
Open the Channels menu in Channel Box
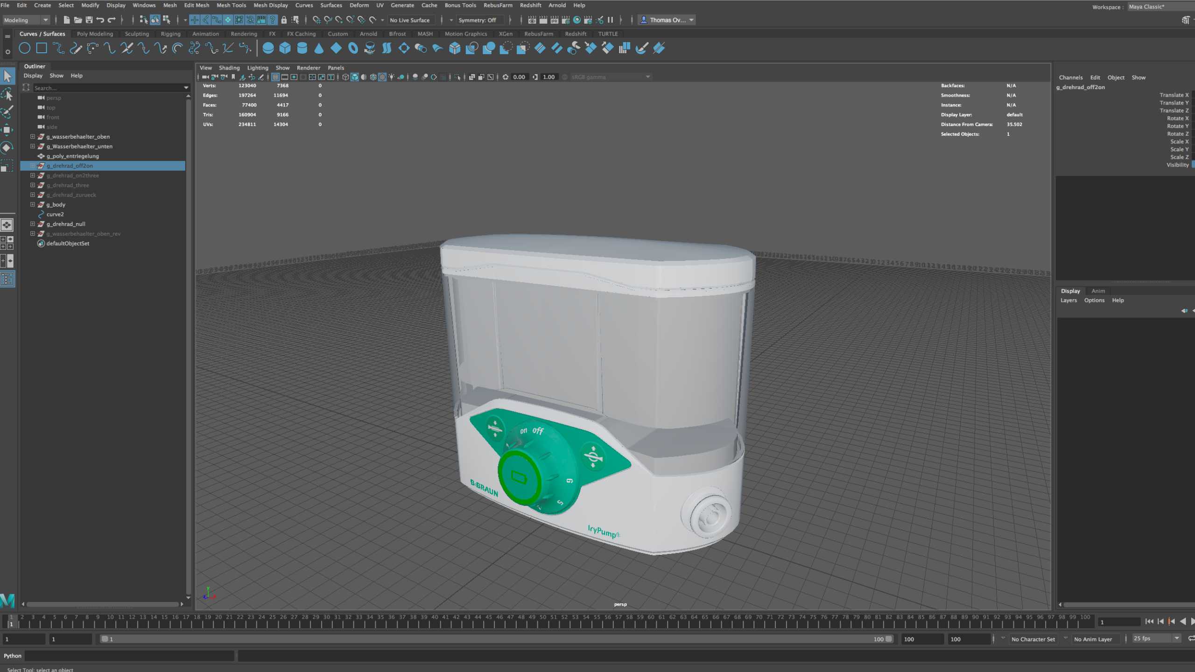tap(1070, 77)
